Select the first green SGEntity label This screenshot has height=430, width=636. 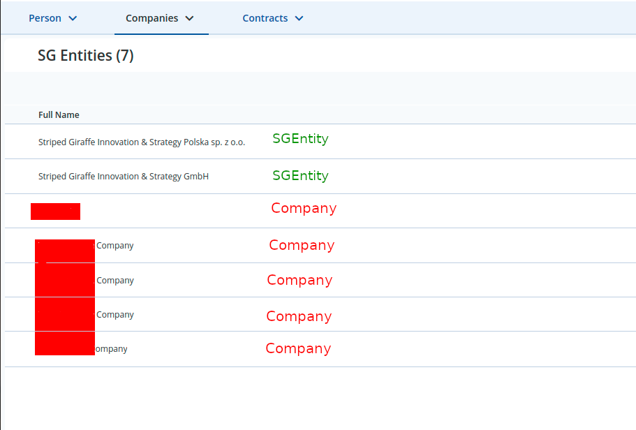[x=300, y=139]
